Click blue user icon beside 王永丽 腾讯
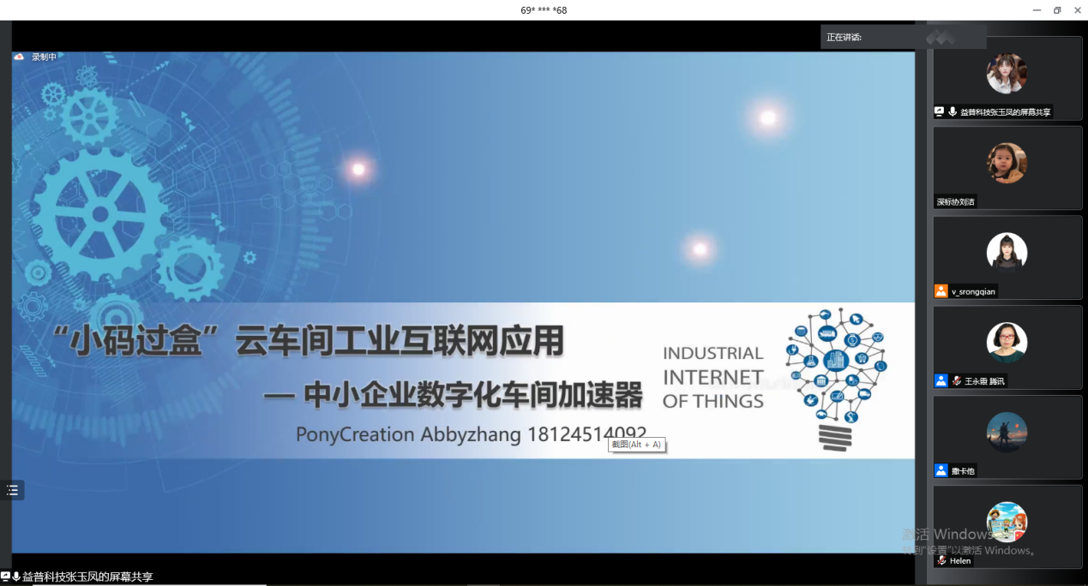Image resolution: width=1088 pixels, height=586 pixels. click(x=941, y=380)
